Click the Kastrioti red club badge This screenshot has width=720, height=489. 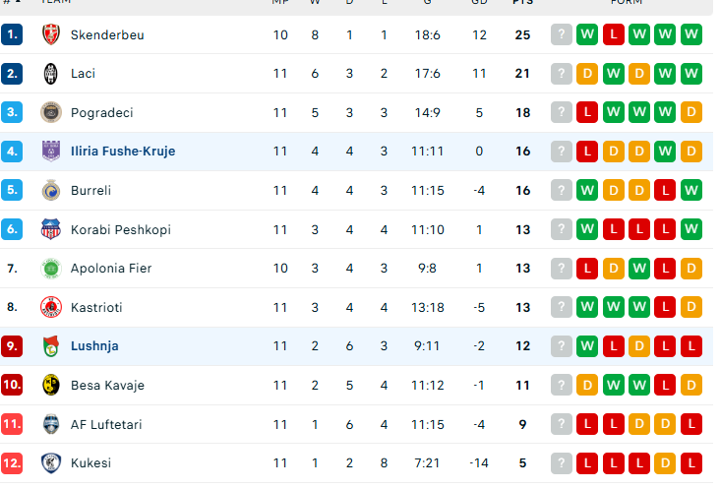(x=50, y=307)
